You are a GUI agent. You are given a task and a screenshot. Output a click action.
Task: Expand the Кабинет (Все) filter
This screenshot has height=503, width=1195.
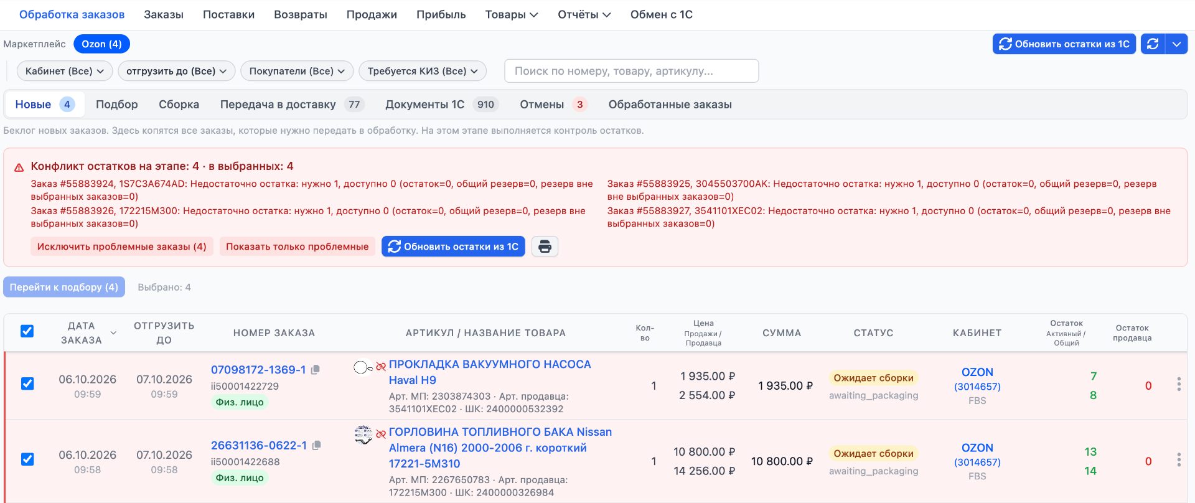(x=65, y=71)
